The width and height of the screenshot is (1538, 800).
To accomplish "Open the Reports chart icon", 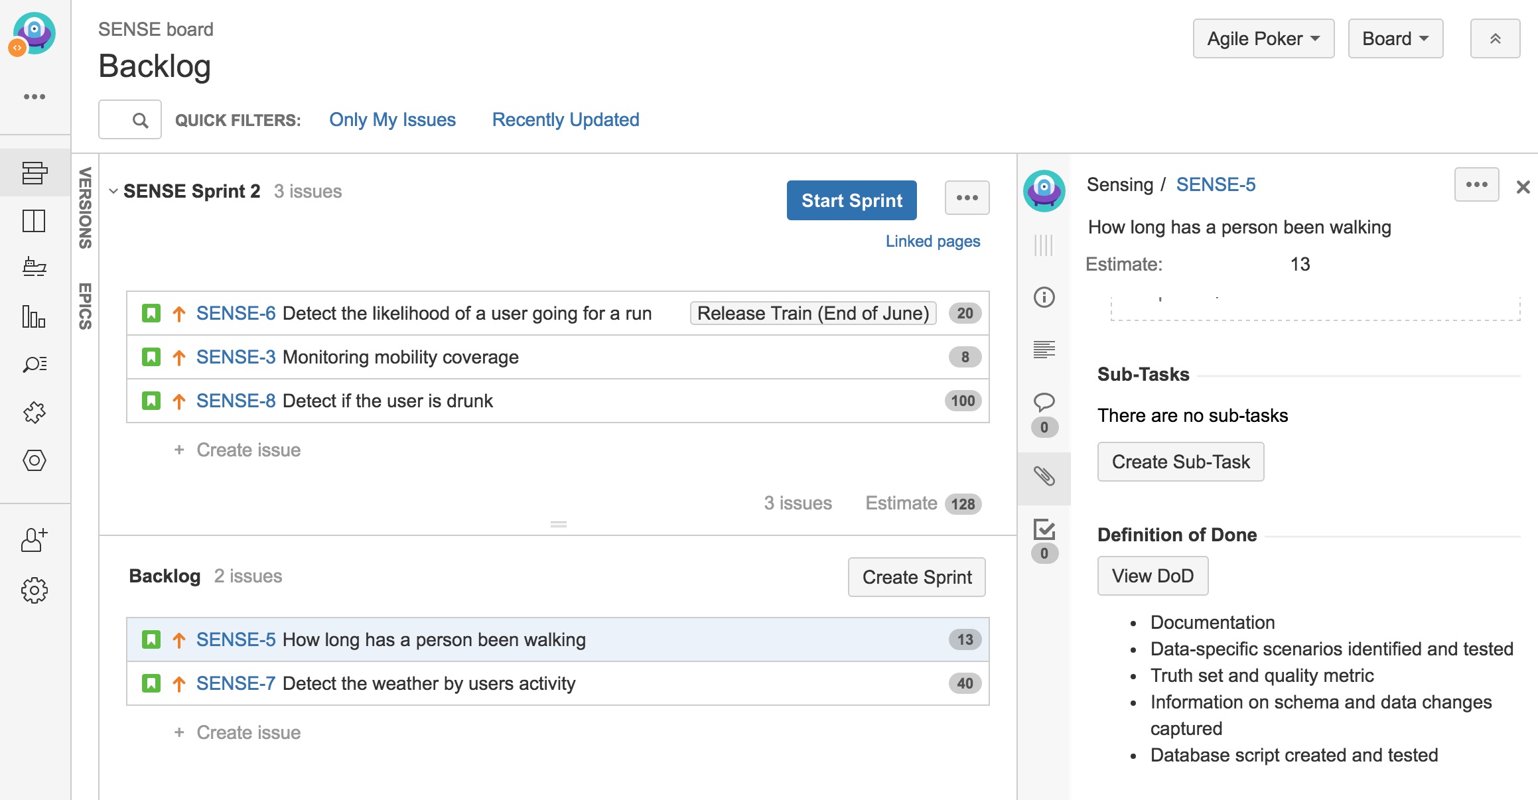I will pos(35,316).
